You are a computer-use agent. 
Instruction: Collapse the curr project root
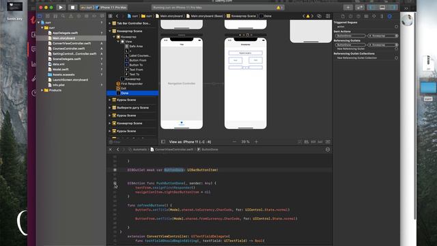click(x=38, y=23)
